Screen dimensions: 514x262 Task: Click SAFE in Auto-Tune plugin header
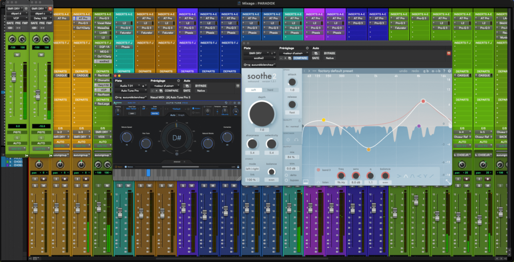[187, 91]
